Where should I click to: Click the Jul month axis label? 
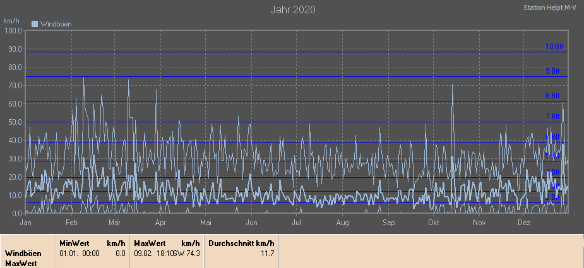[297, 223]
